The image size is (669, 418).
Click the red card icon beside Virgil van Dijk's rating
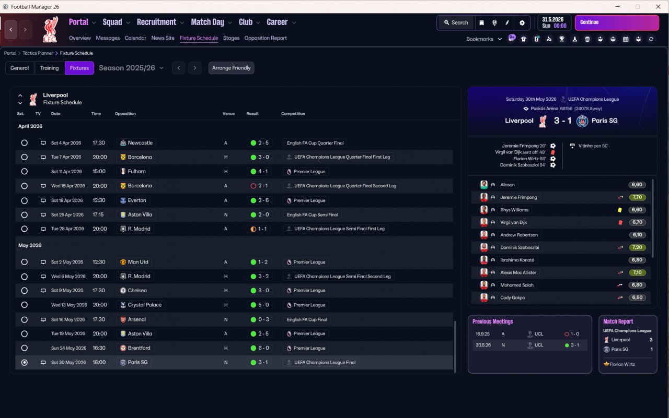tap(620, 222)
